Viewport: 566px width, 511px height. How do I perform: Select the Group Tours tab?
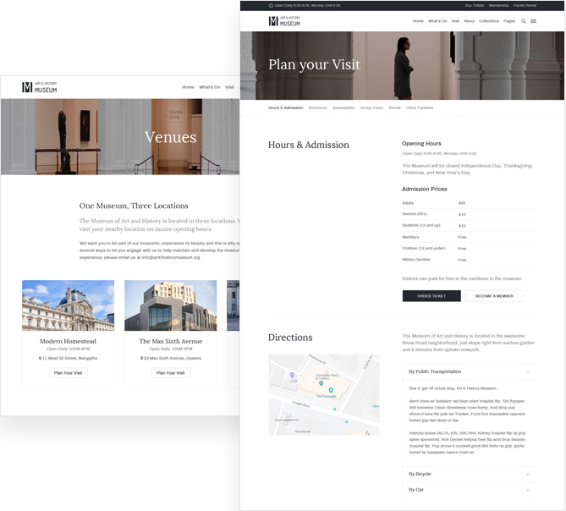point(371,108)
